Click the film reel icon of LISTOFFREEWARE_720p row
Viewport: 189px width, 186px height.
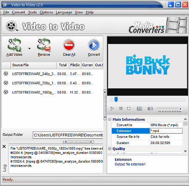6,83
